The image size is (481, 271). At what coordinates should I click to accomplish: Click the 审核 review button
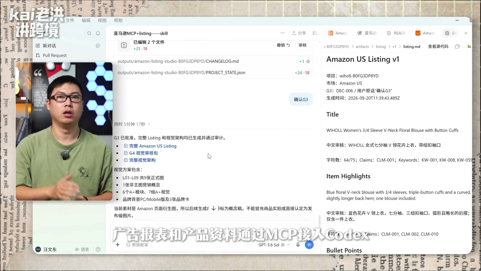(x=302, y=45)
